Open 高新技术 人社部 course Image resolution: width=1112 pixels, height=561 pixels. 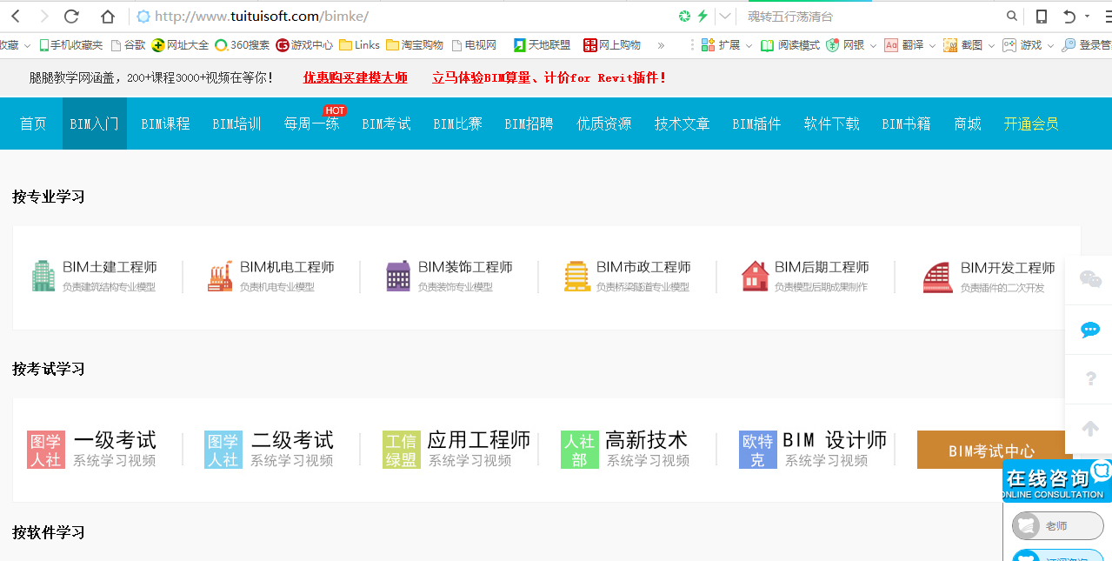click(x=626, y=450)
